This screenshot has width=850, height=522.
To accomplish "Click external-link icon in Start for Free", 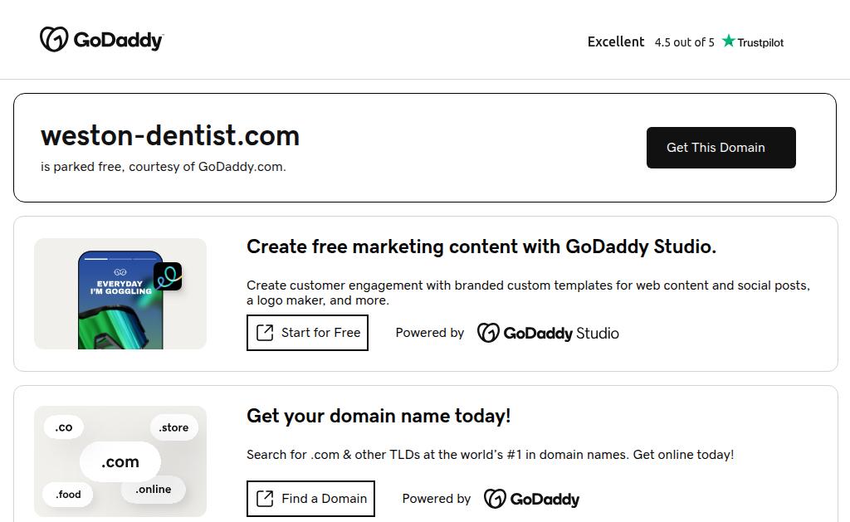I will (265, 333).
